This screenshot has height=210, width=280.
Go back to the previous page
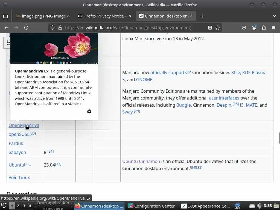click(x=7, y=28)
